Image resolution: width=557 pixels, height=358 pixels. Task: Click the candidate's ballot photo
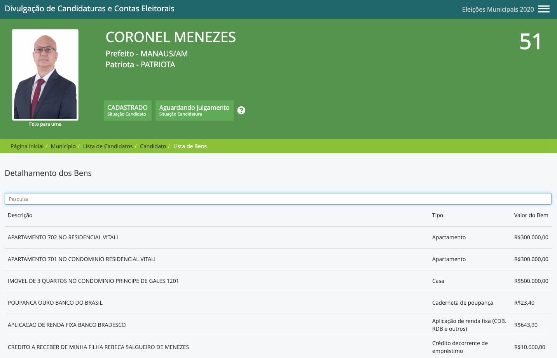(x=45, y=75)
